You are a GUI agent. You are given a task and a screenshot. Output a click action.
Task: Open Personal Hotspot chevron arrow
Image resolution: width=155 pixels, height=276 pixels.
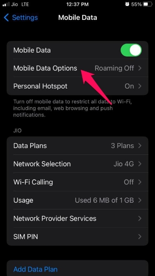point(140,86)
